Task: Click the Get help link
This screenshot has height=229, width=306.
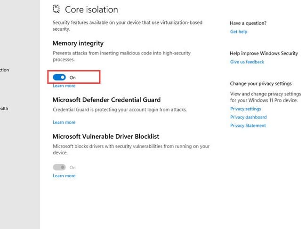Action: point(238,32)
